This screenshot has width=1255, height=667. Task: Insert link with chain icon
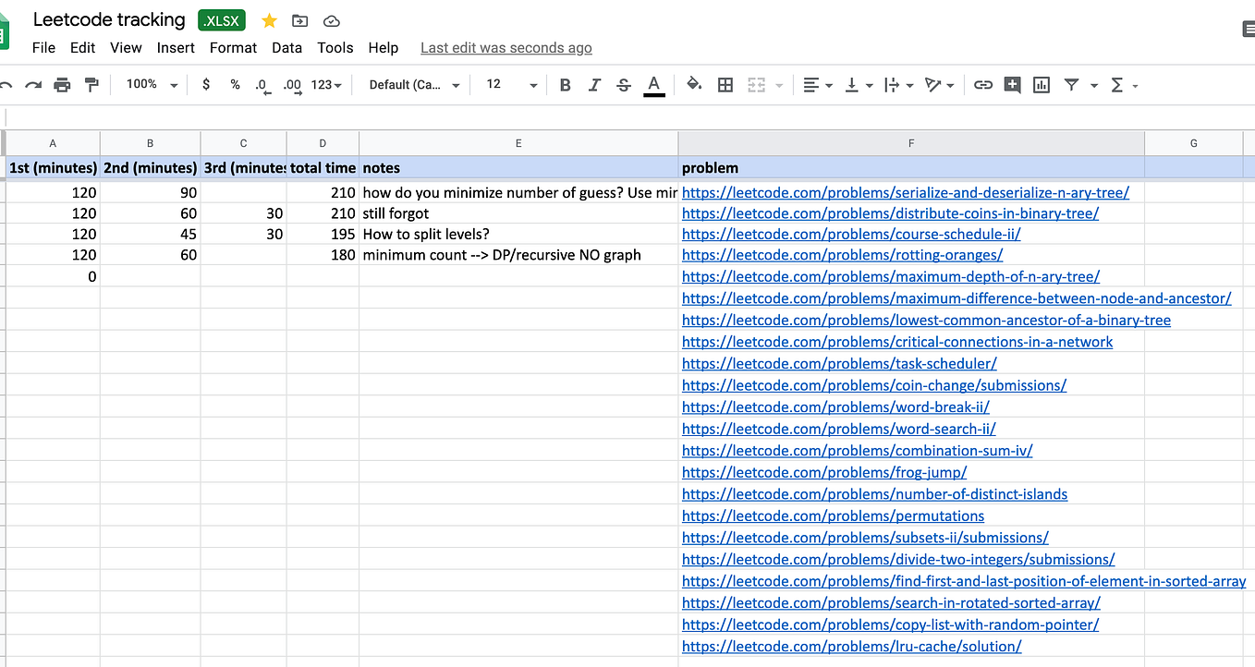point(983,85)
